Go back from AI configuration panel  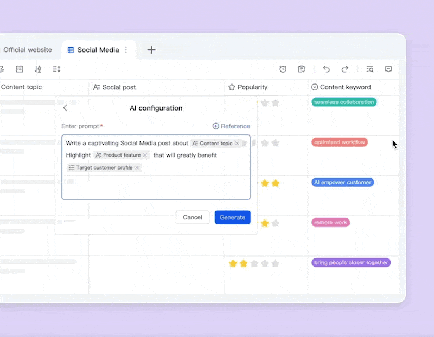(65, 108)
